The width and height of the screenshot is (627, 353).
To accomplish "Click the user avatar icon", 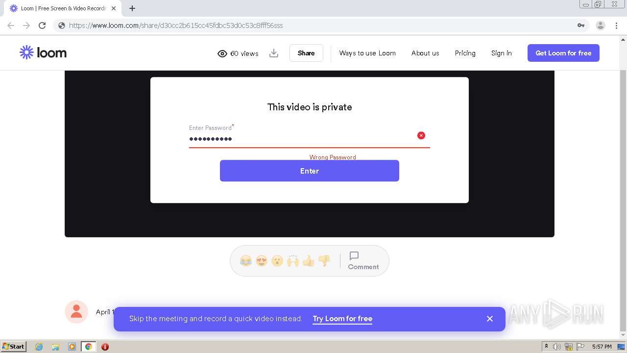I will (x=76, y=312).
